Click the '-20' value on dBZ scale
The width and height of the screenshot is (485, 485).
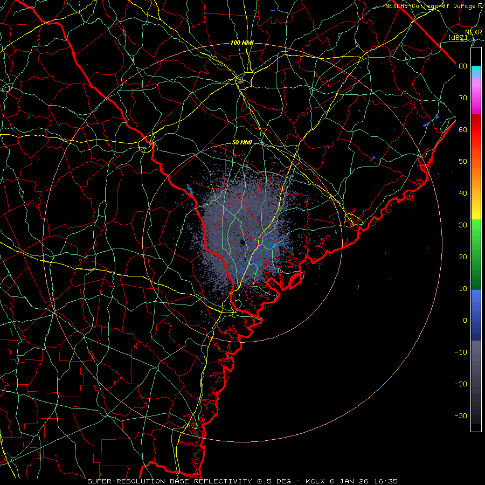click(x=461, y=384)
